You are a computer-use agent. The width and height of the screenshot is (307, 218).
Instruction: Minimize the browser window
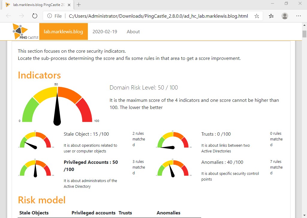[x=273, y=4]
